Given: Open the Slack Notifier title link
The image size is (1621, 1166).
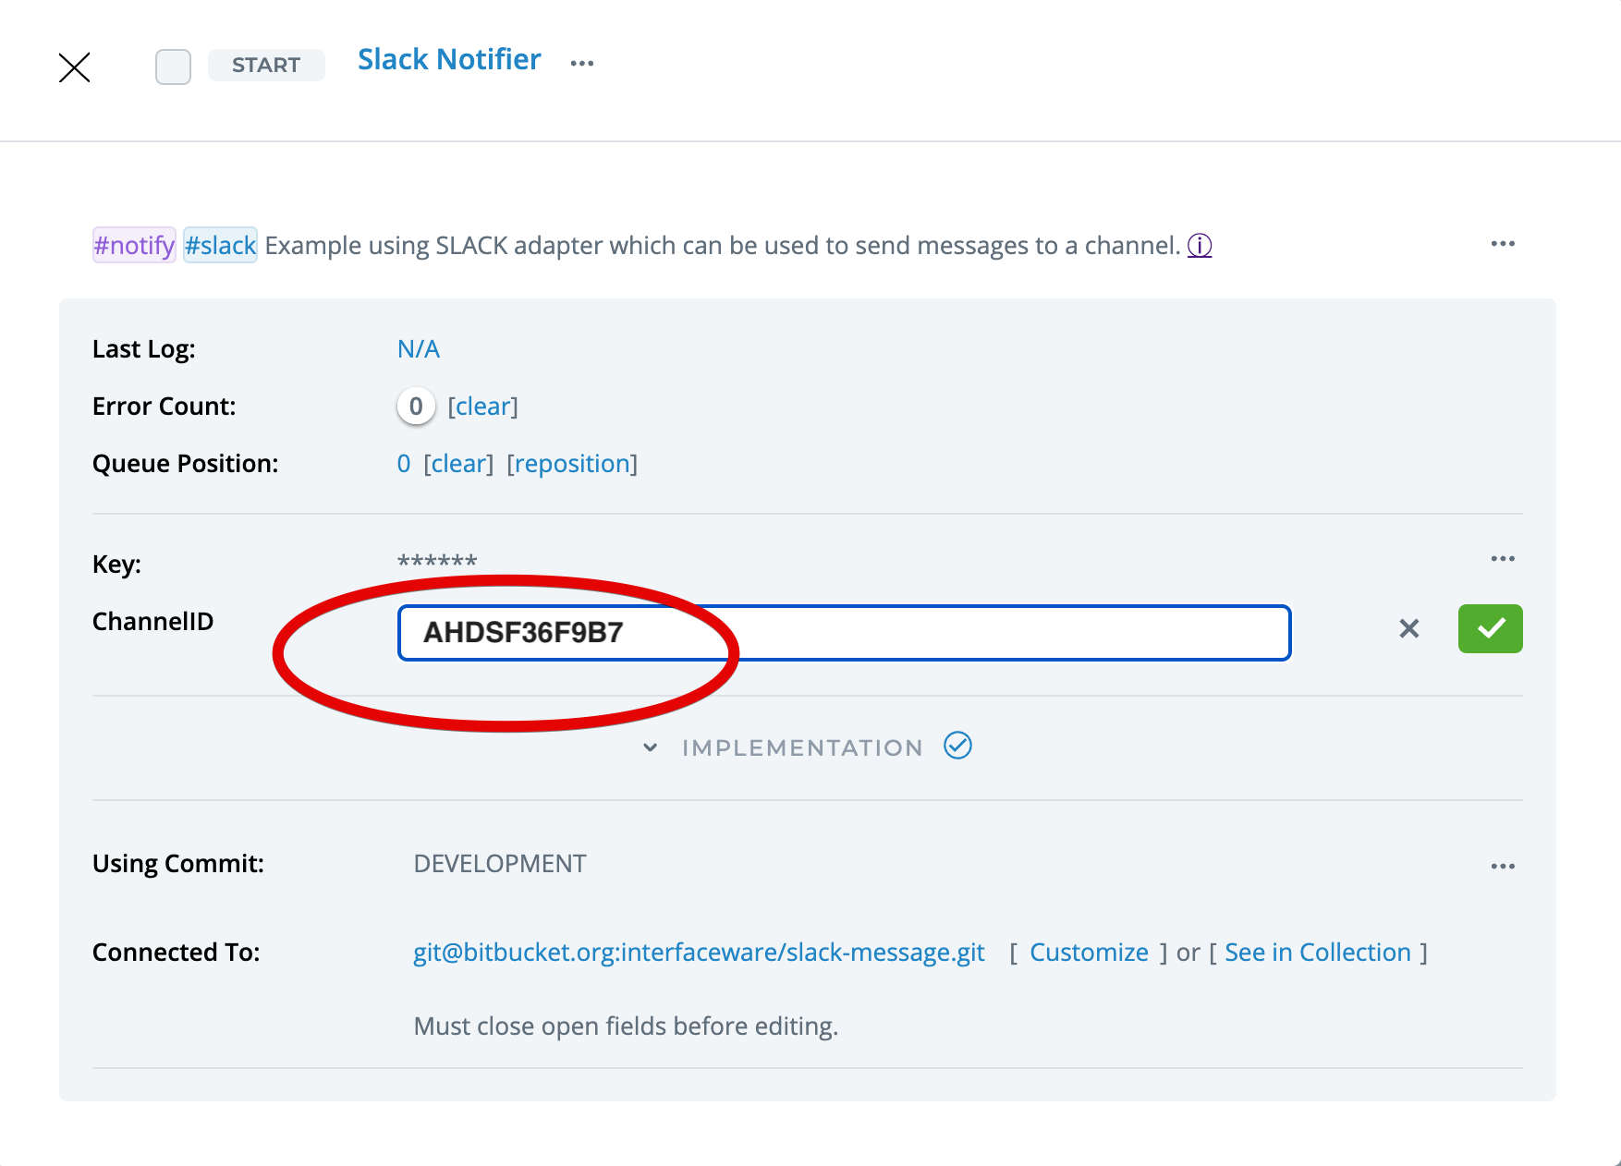Looking at the screenshot, I should point(449,60).
